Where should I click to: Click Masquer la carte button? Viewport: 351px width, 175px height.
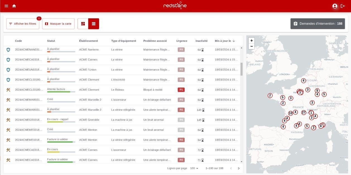58,24
